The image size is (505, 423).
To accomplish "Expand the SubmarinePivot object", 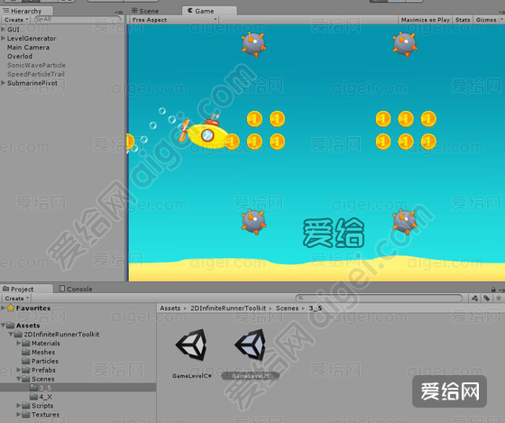I will tap(4, 83).
